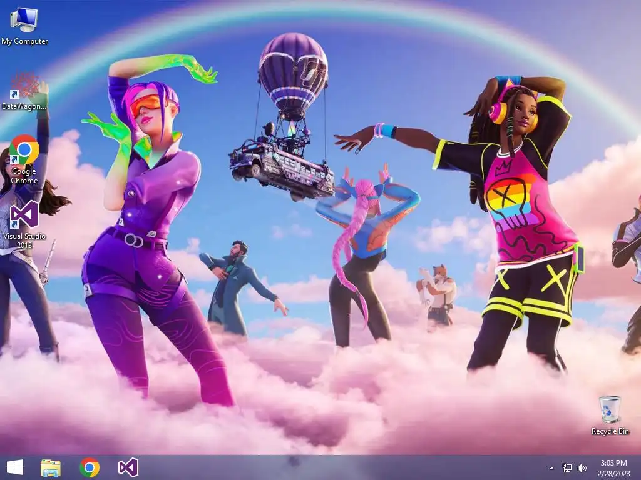Click the 'DataWagon...' label text

click(24, 106)
